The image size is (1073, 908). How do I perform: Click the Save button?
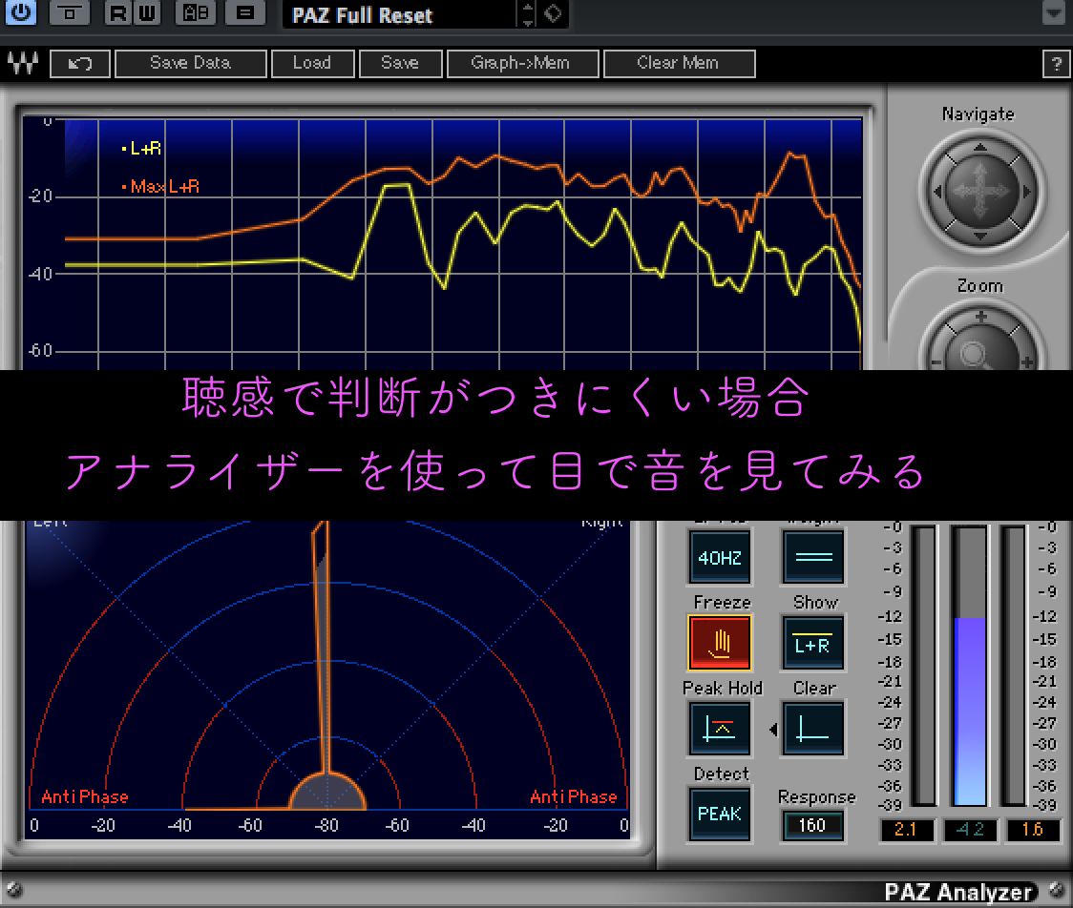400,64
